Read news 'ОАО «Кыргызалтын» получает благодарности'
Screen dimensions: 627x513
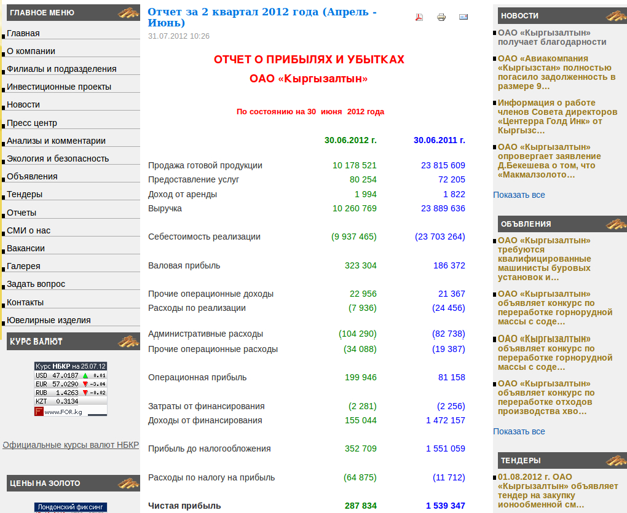click(551, 37)
